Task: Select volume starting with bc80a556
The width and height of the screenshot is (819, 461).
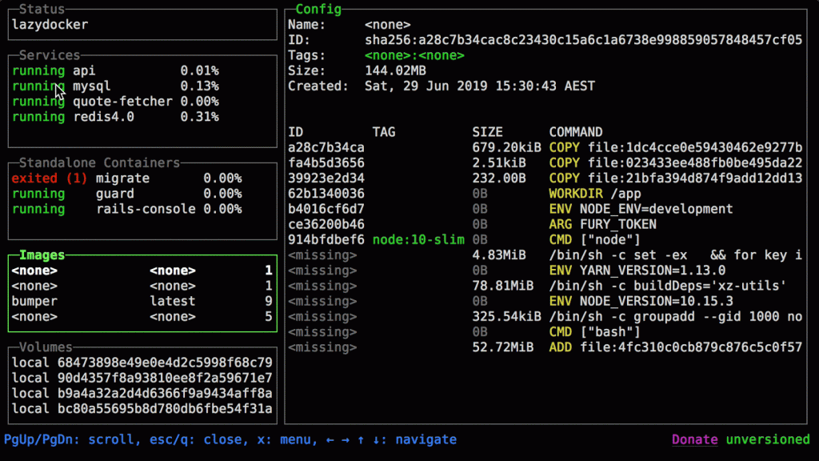Action: pos(142,409)
